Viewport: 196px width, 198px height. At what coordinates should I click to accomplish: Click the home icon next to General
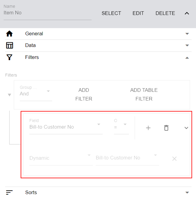coord(10,33)
